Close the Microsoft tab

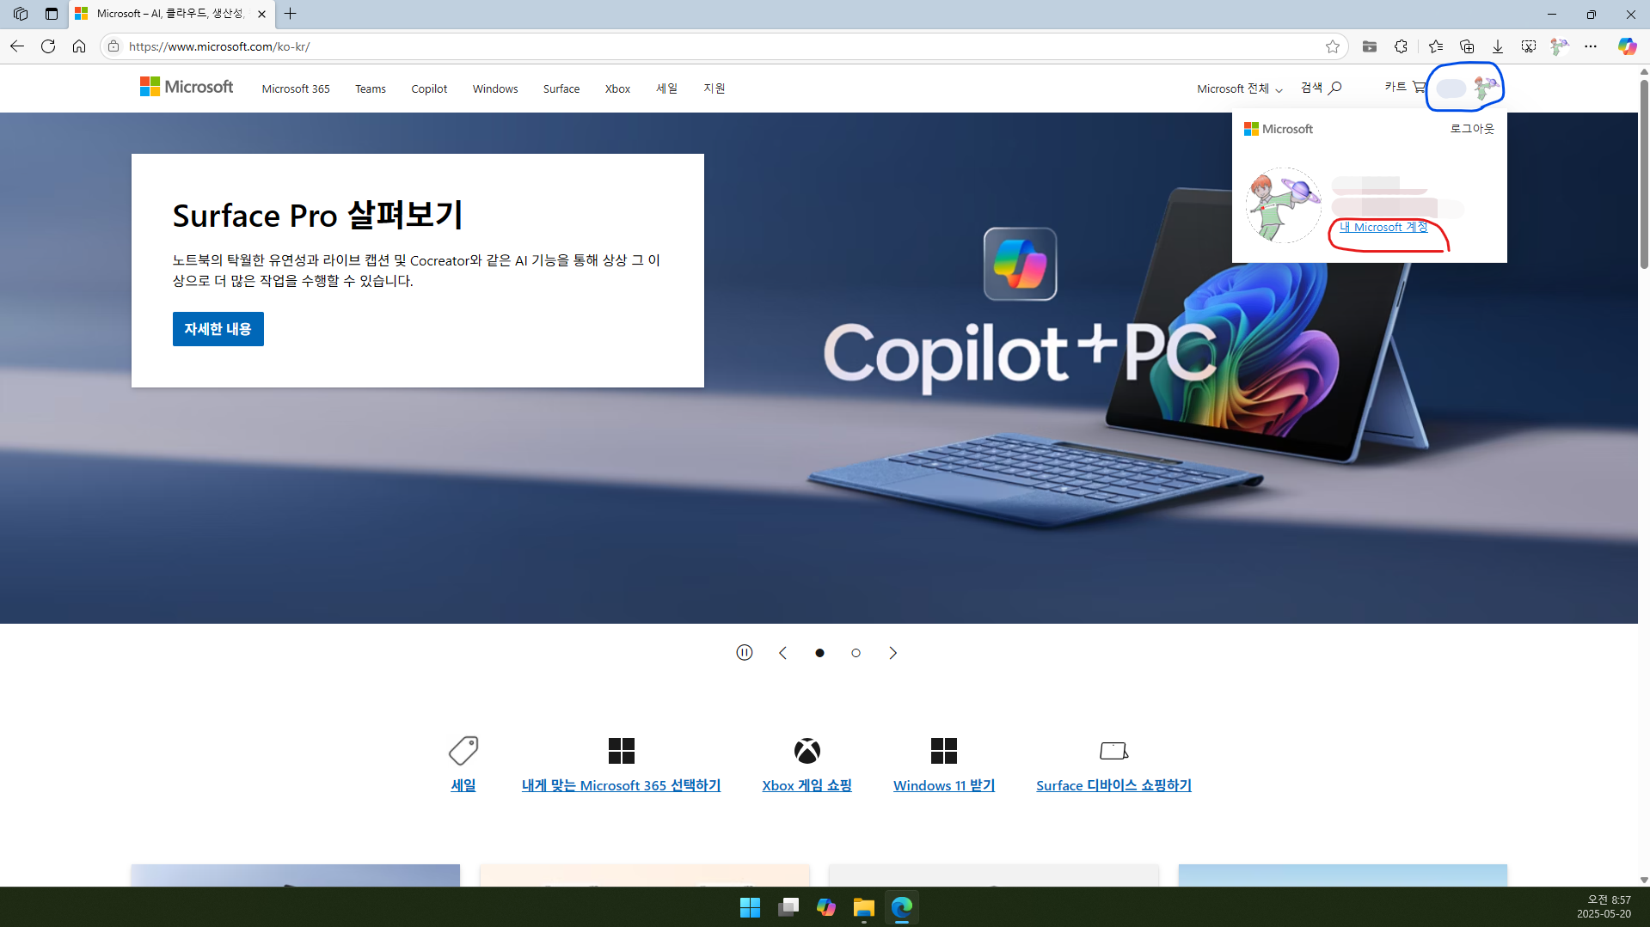[261, 14]
